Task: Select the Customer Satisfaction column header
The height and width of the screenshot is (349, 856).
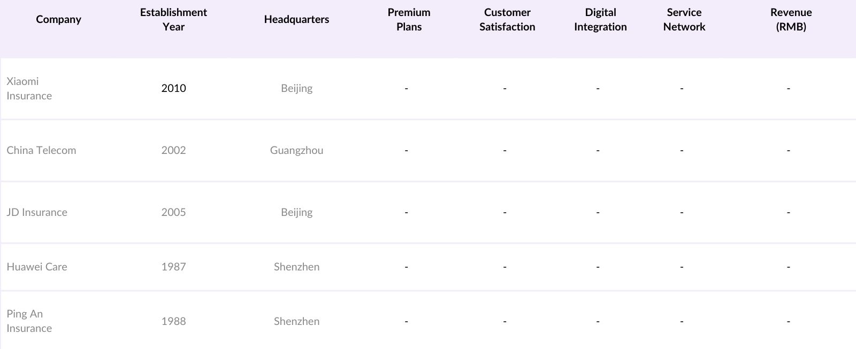Action: [x=507, y=20]
